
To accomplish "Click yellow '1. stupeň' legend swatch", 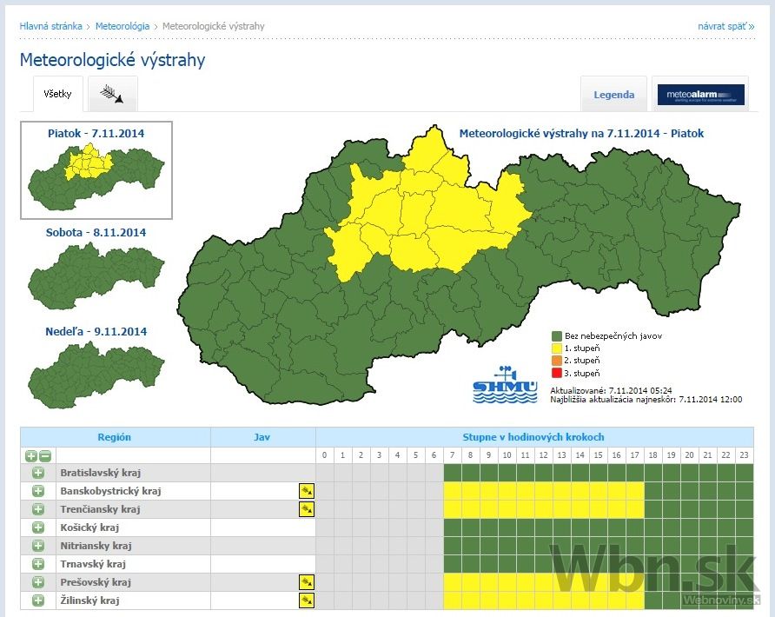I will 557,348.
